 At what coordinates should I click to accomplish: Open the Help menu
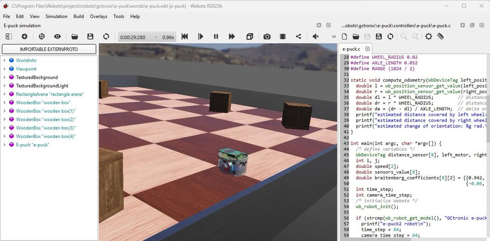click(x=135, y=16)
